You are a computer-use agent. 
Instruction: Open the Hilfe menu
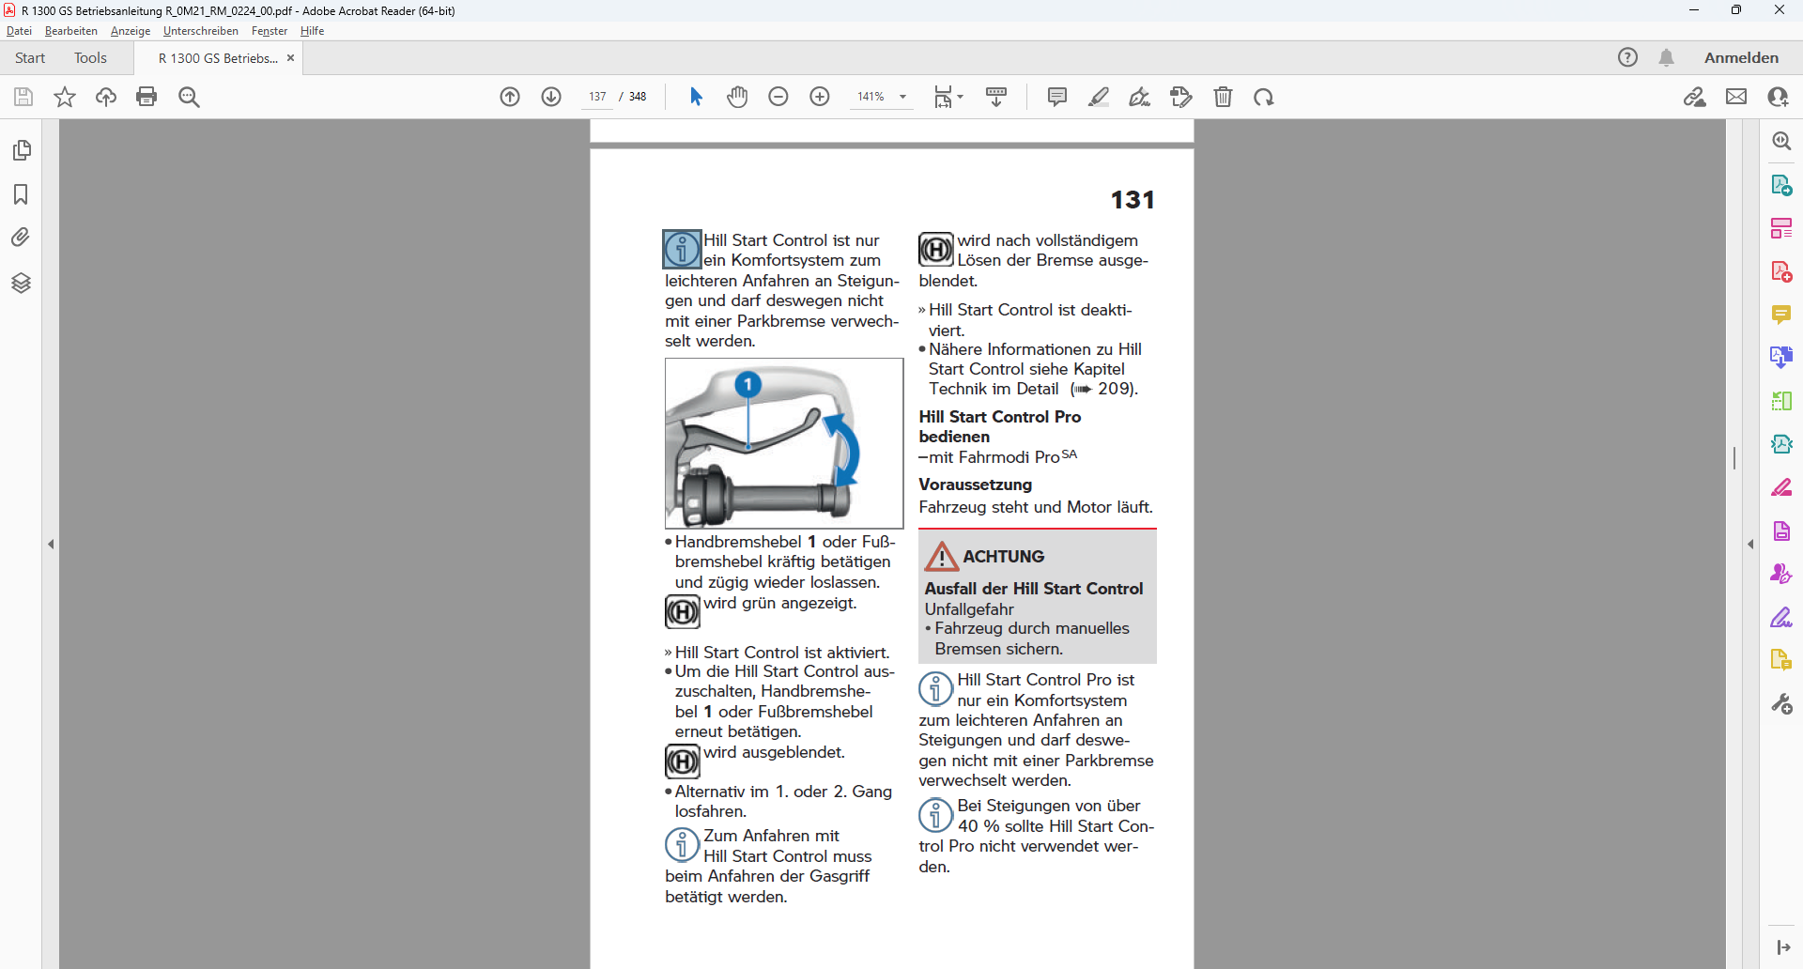click(313, 31)
